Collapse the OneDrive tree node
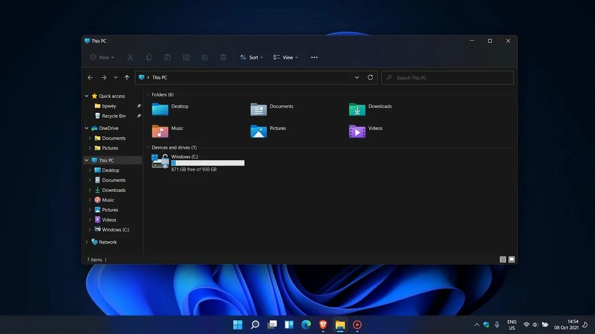The image size is (595, 334). tap(86, 128)
